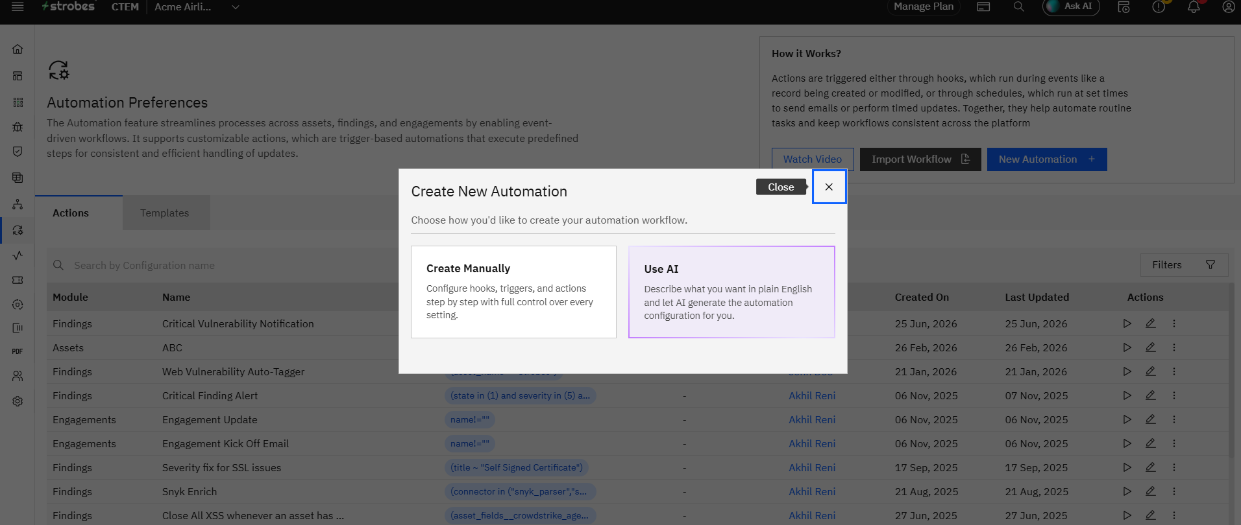
Task: Run the Critical Finding Alert automation
Action: (x=1127, y=395)
